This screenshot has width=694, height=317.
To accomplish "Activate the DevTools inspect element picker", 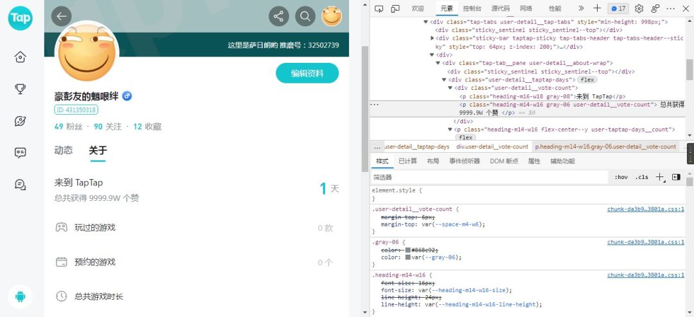I will click(379, 8).
